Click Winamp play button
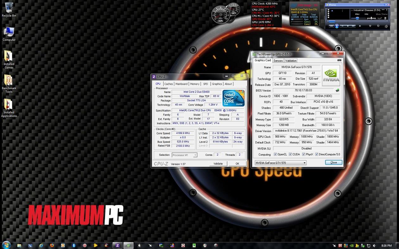This screenshot has height=249, width=399. point(337,26)
